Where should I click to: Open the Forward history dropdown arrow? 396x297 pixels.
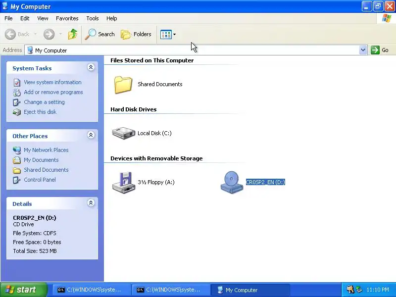pos(60,34)
